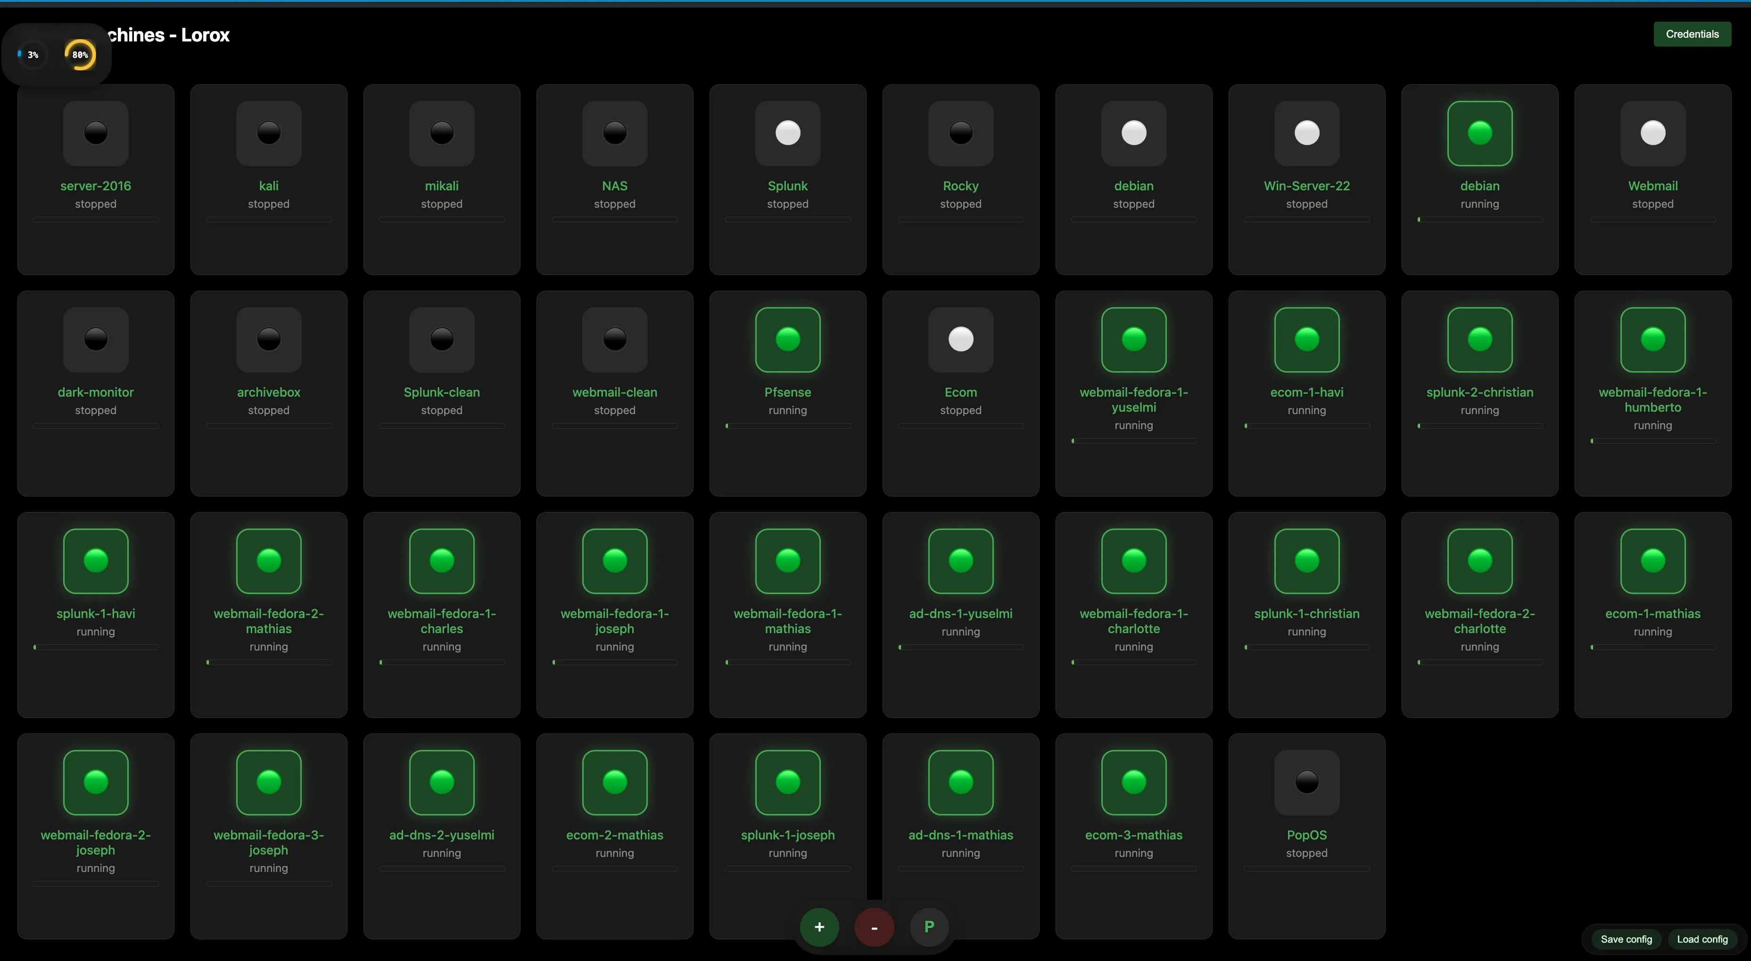Toggle the webmail-fedora-1-charlotte power icon
Image resolution: width=1751 pixels, height=961 pixels.
[1134, 561]
